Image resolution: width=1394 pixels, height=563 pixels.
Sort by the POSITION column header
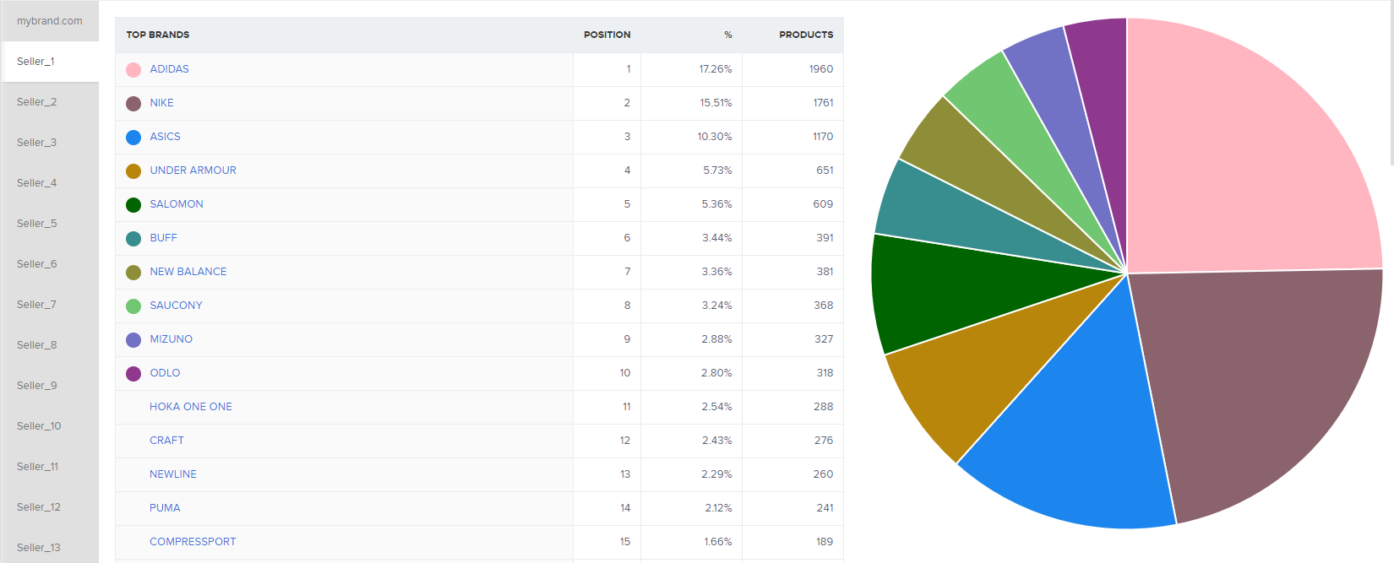click(x=607, y=35)
